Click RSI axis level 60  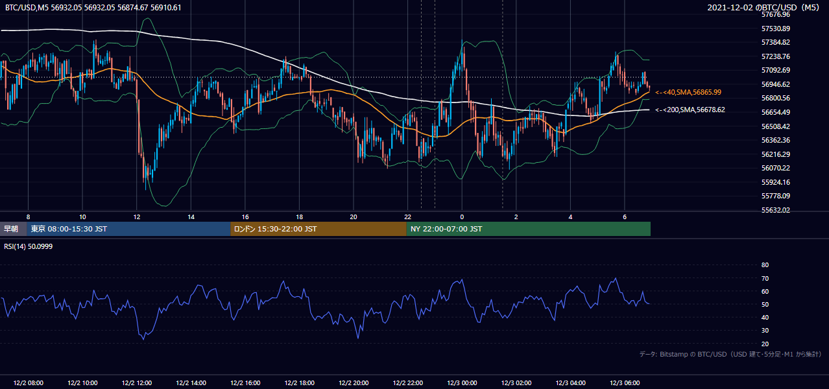[765, 291]
